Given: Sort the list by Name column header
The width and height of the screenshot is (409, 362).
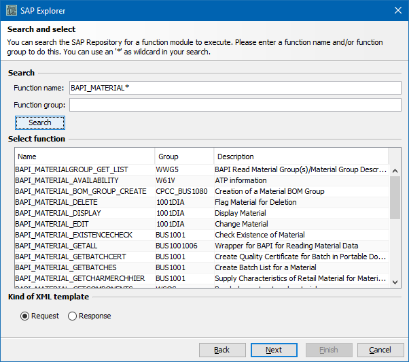Looking at the screenshot, I should pos(83,157).
